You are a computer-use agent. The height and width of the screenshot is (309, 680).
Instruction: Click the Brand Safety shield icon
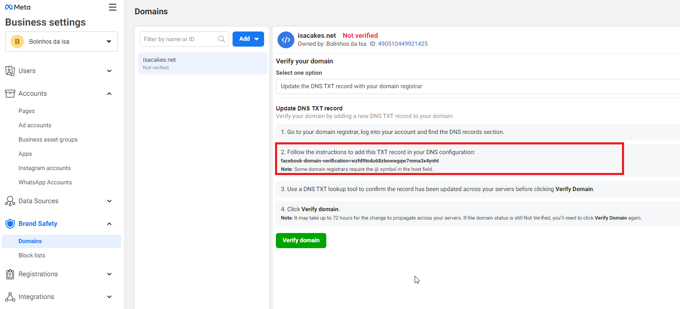(x=10, y=224)
